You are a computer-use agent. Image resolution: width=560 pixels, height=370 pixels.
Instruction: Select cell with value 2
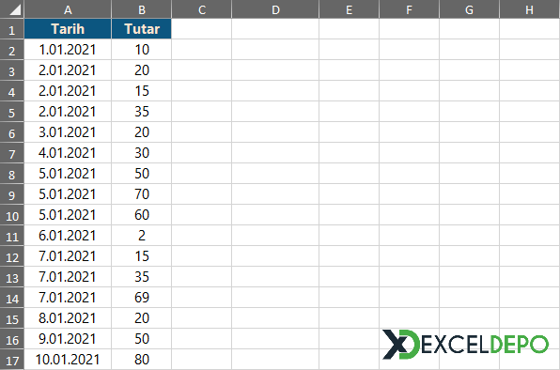pyautogui.click(x=142, y=236)
